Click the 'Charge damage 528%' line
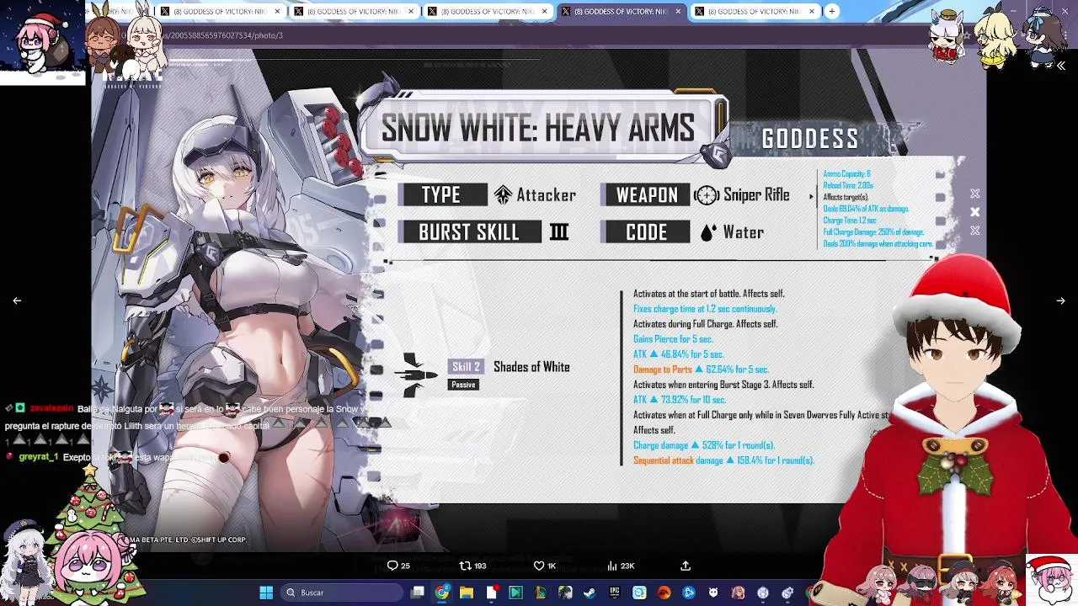The image size is (1078, 606). pyautogui.click(x=703, y=445)
